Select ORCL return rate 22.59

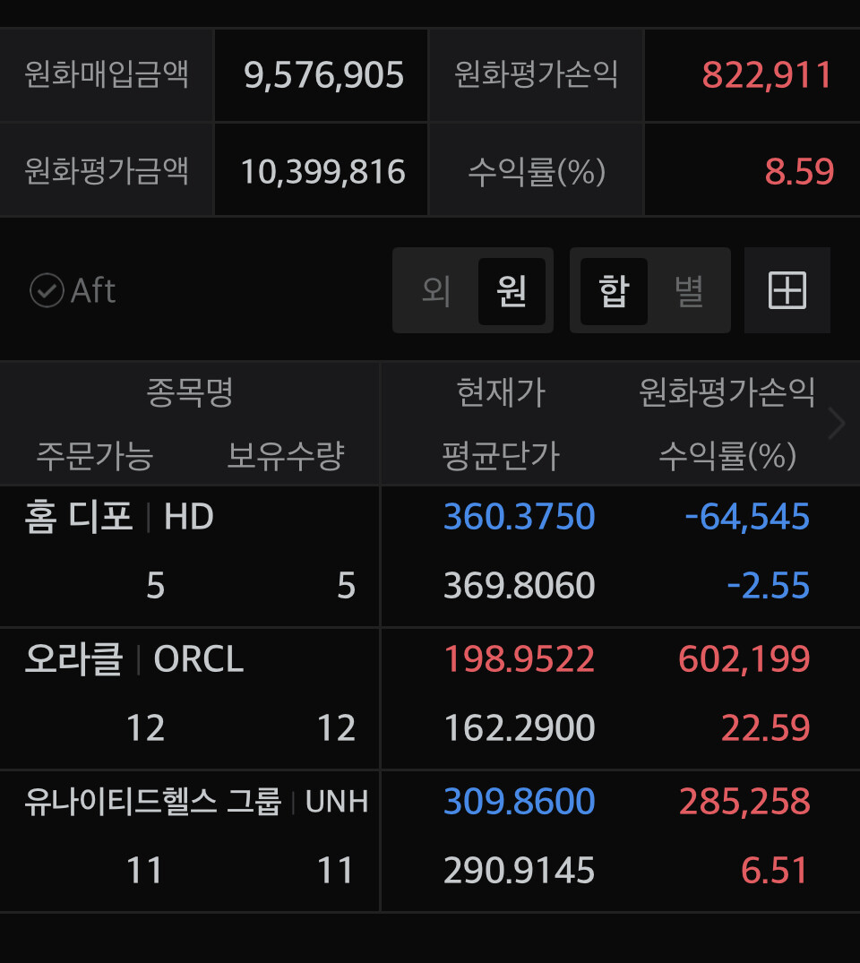click(x=765, y=727)
